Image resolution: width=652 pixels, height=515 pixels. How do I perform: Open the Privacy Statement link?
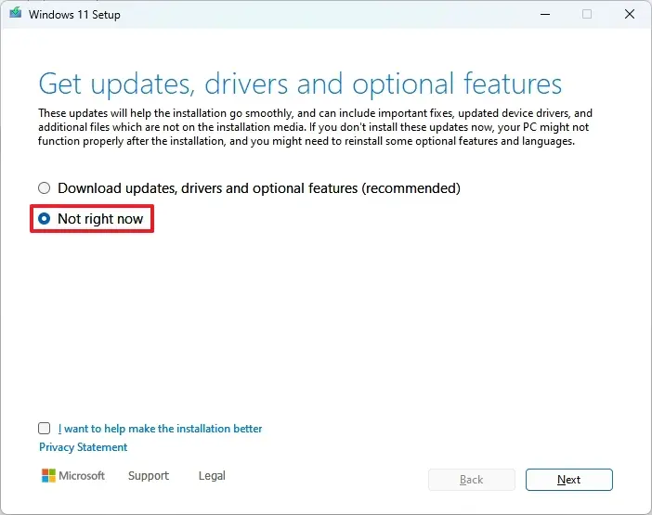point(84,447)
